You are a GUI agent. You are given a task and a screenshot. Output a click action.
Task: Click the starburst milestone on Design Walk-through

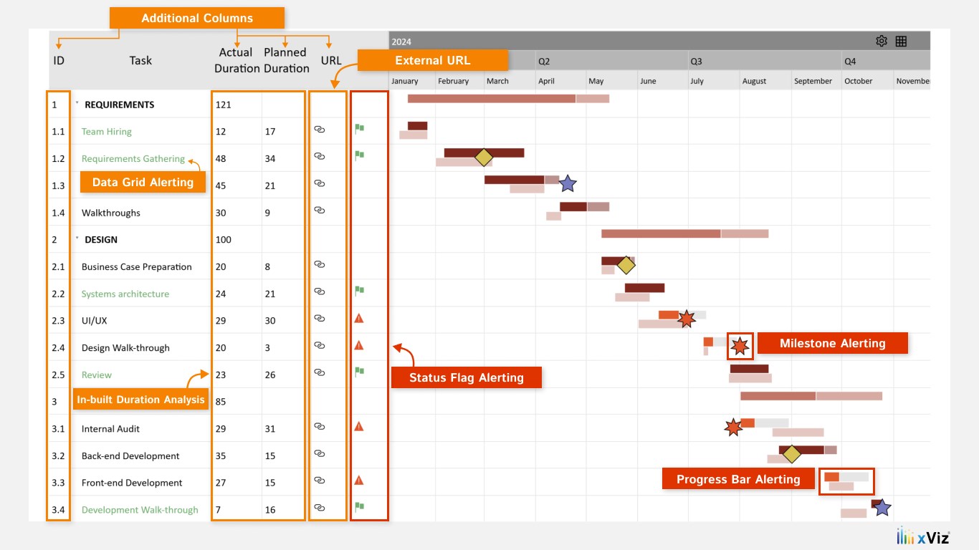(x=740, y=347)
